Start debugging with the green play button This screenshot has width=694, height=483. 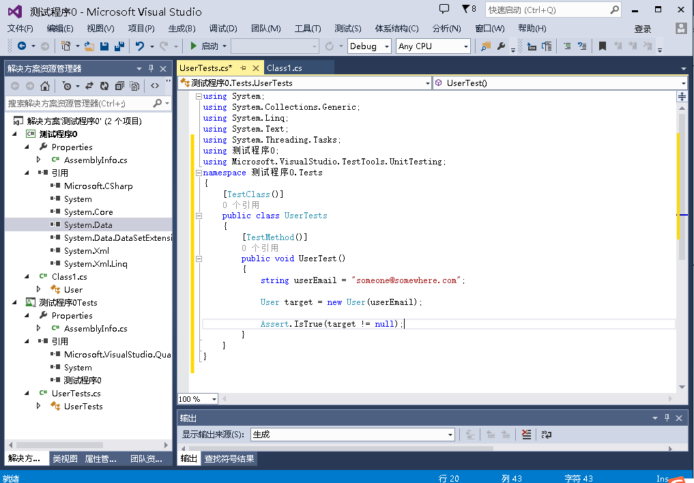pos(193,46)
